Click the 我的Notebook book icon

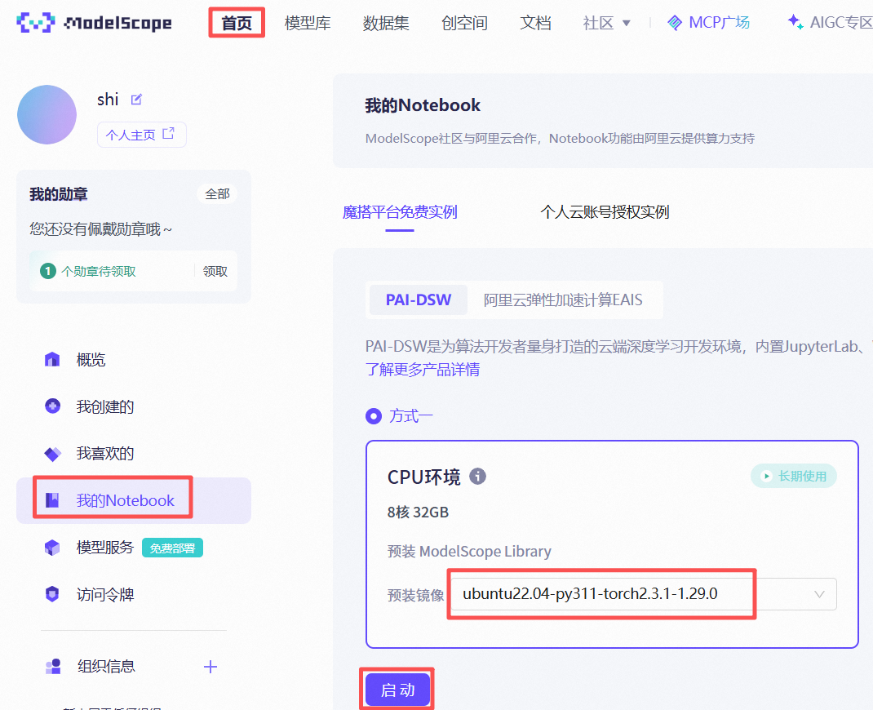(x=52, y=500)
